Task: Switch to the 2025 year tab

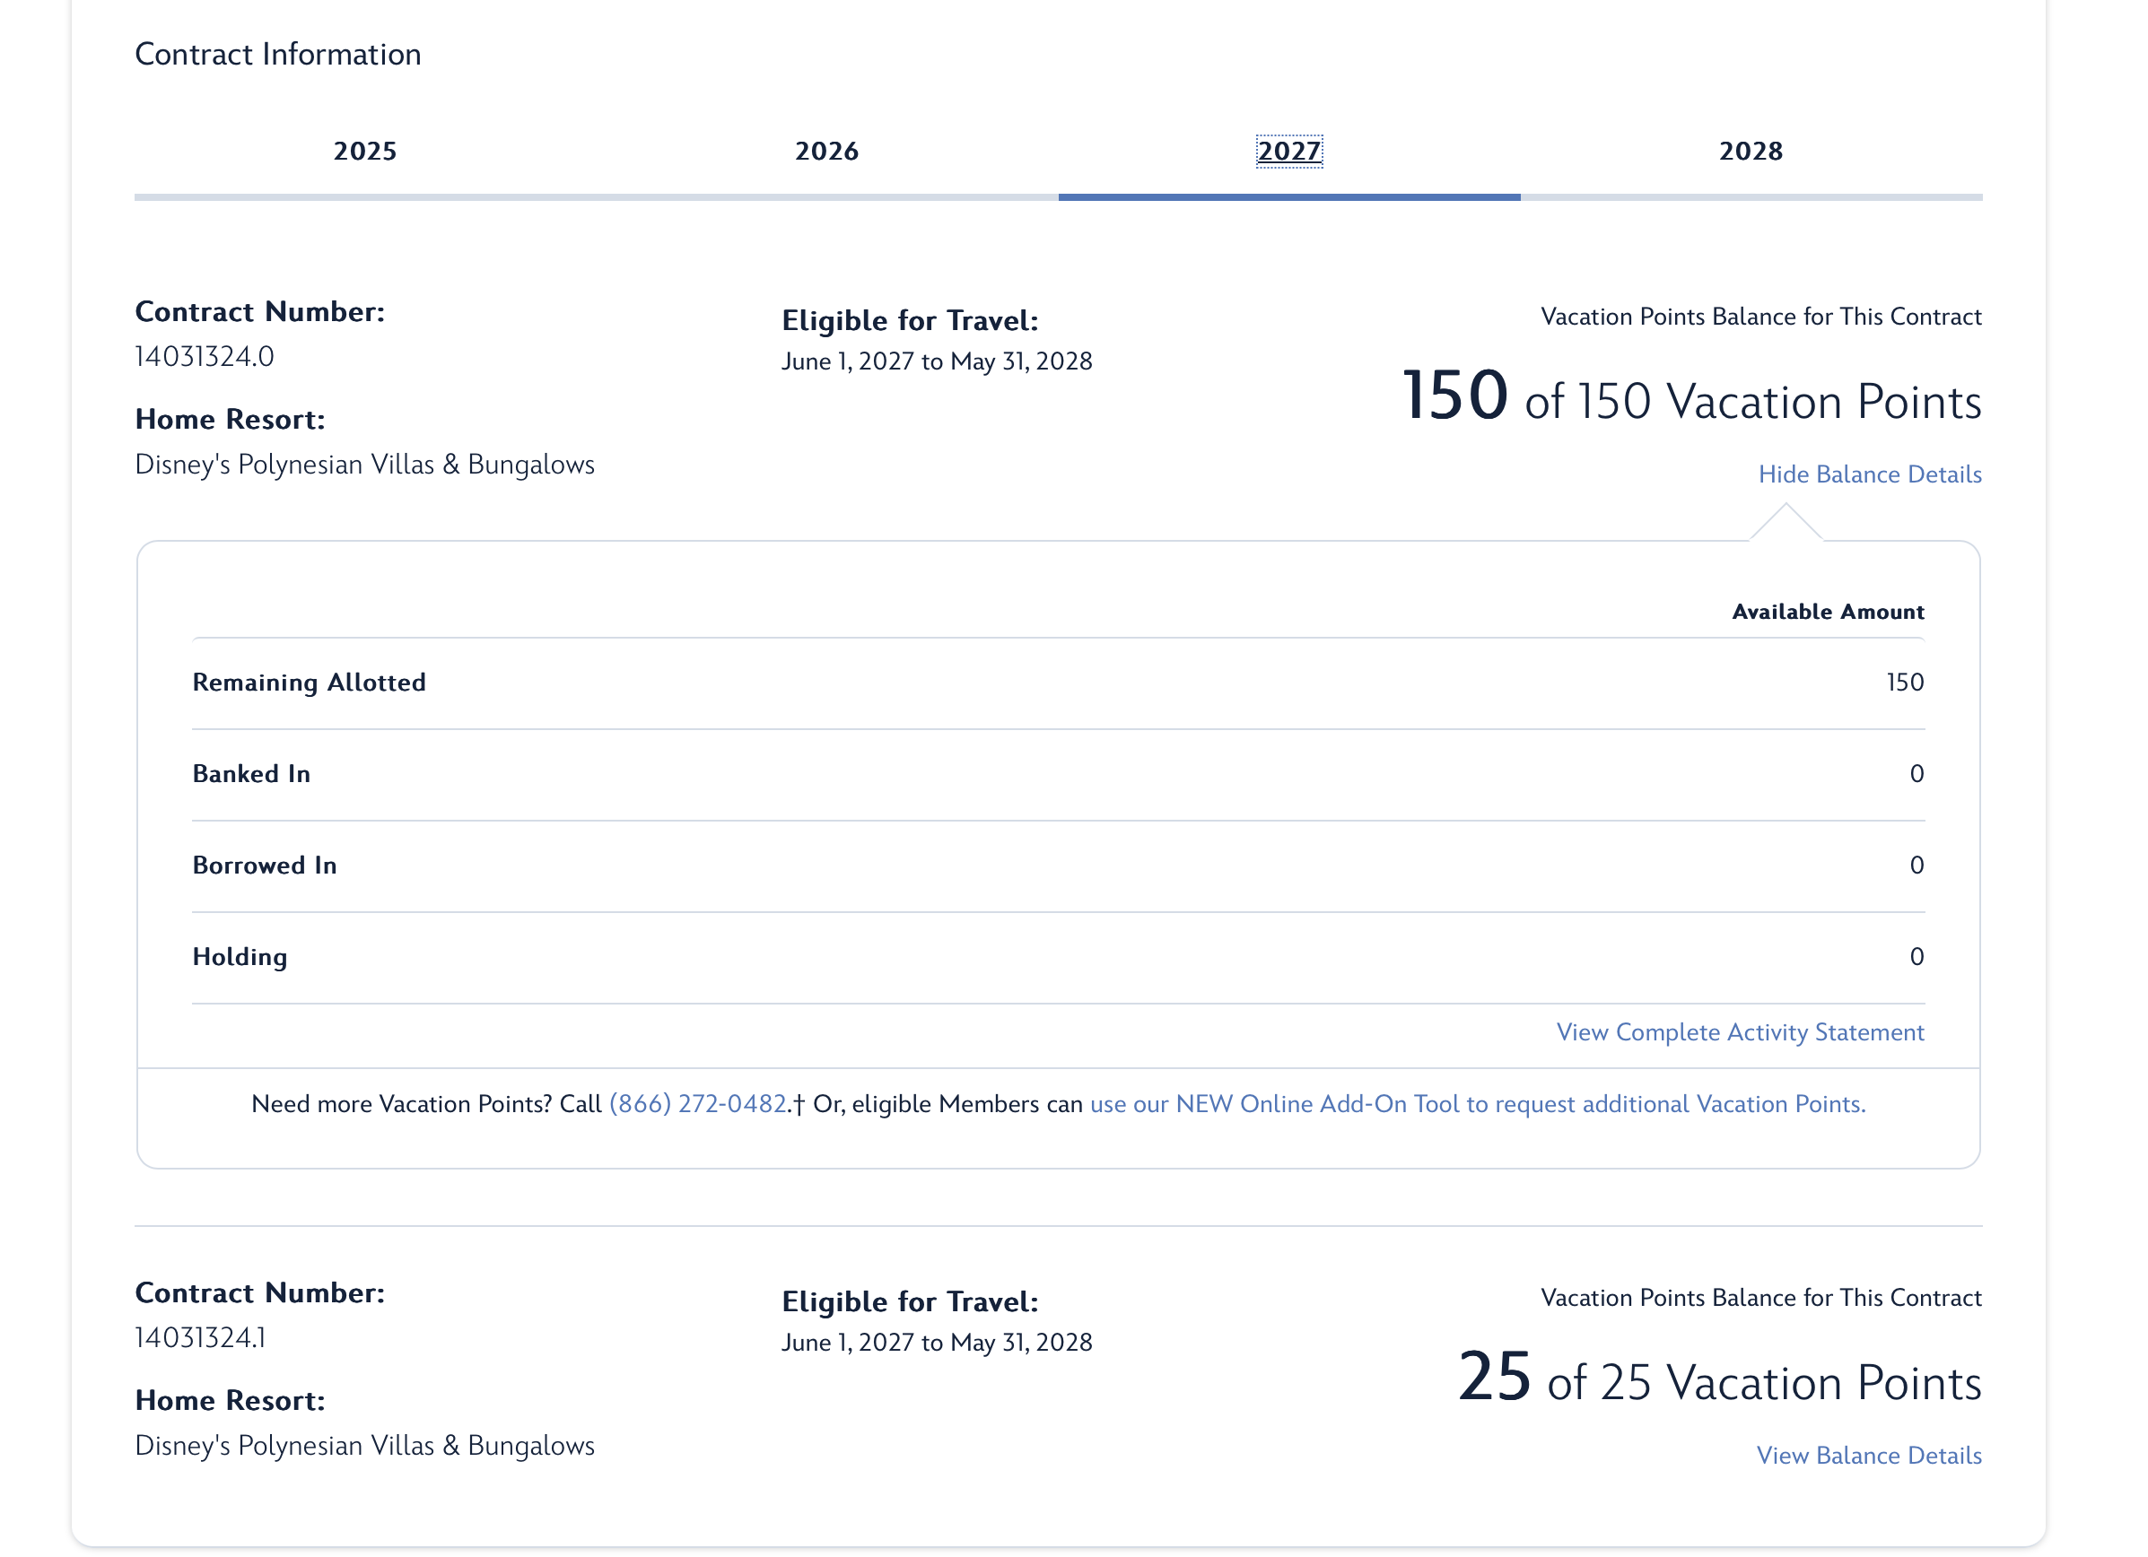Action: [364, 152]
